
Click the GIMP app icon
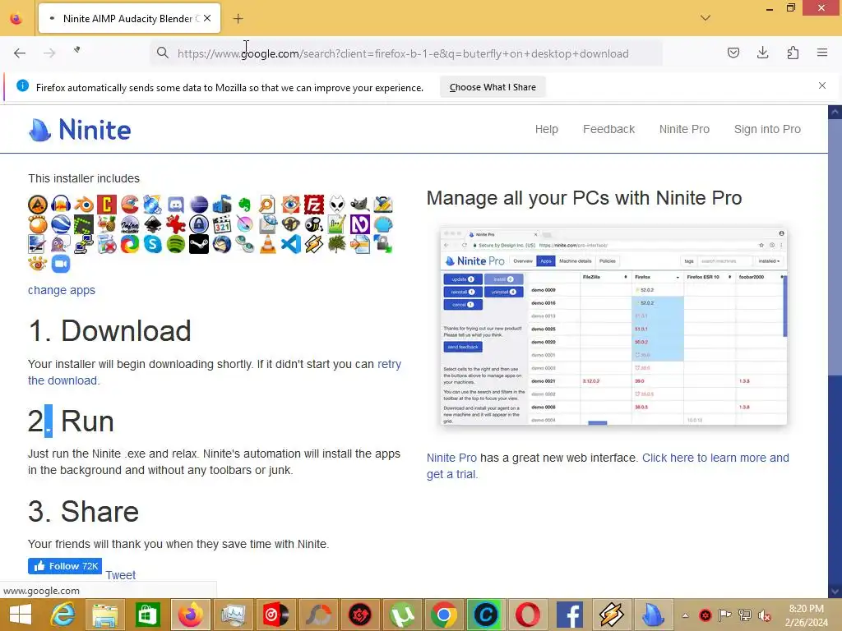pos(360,205)
